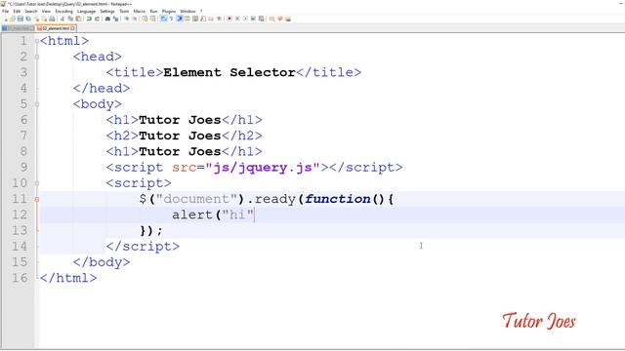Open the Window menu
The image size is (625, 351).
tap(187, 11)
